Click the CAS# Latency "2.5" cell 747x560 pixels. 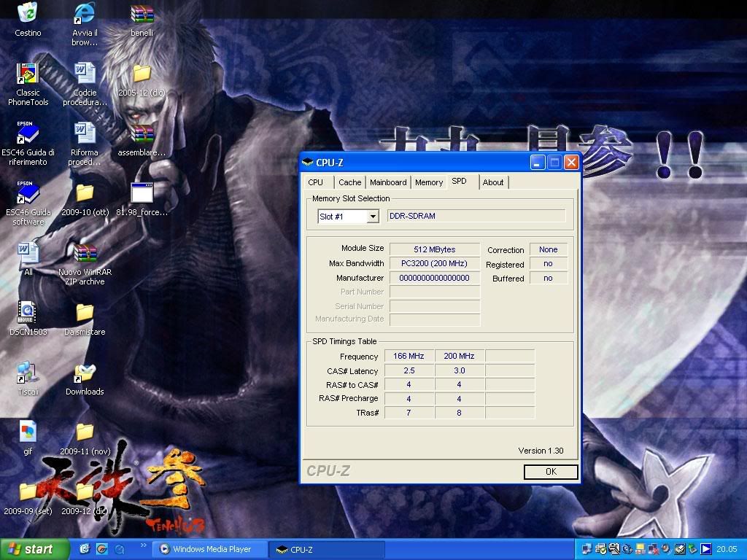409,370
